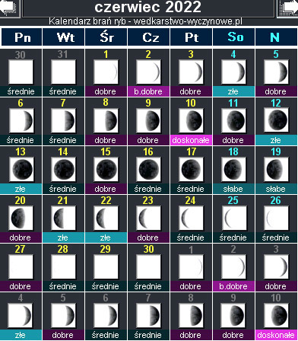Click moon phase icon for June 21

pos(63,218)
